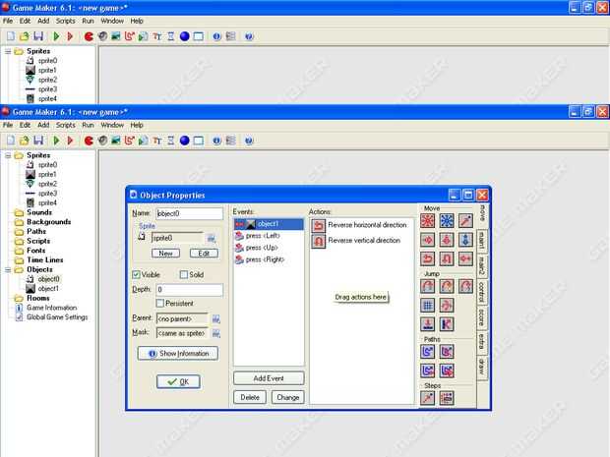Select Global Game Settings in resource tree

[57, 317]
